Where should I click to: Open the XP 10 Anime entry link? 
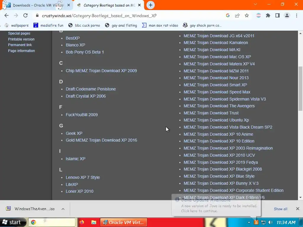click(218, 134)
